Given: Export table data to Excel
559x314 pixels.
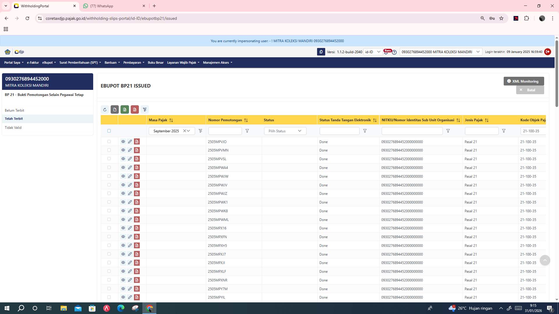Looking at the screenshot, I should (125, 110).
